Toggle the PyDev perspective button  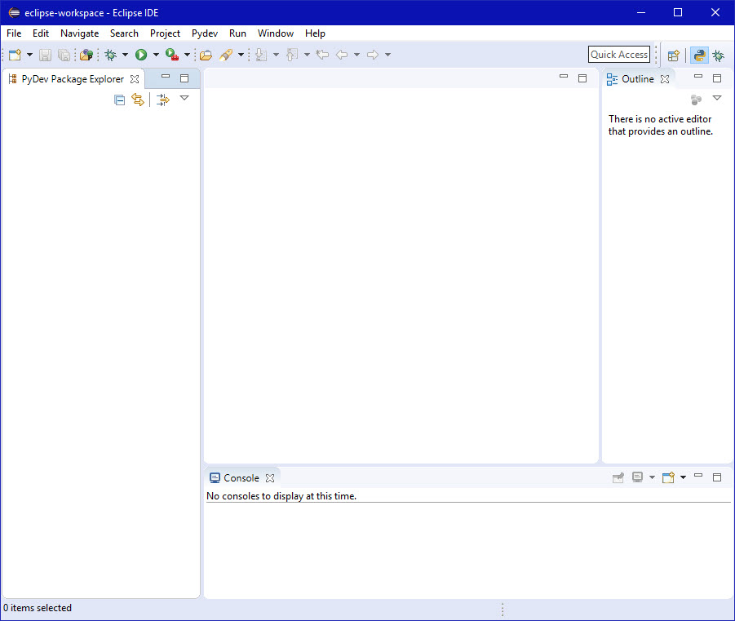pyautogui.click(x=699, y=55)
